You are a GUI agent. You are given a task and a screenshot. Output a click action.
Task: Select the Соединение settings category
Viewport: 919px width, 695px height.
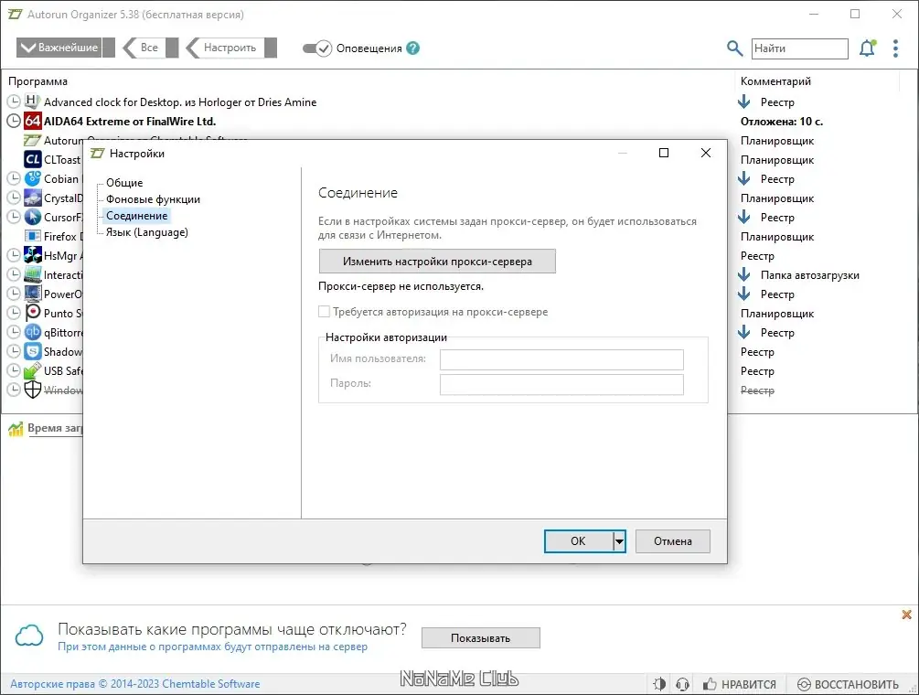(x=136, y=216)
